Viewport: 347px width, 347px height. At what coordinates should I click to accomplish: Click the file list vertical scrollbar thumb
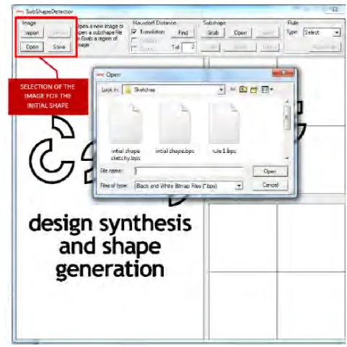pyautogui.click(x=286, y=118)
